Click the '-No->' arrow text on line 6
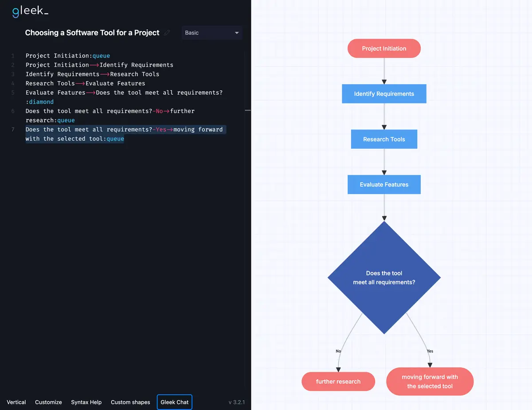The height and width of the screenshot is (410, 532). click(161, 111)
